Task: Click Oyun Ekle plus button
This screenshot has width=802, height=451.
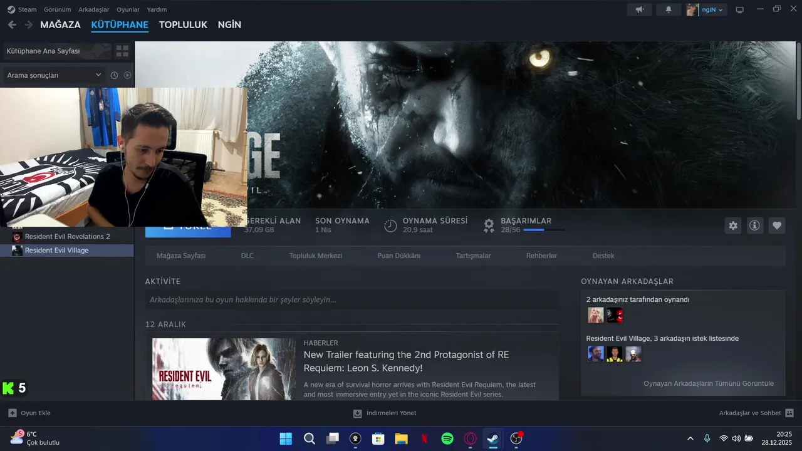Action: [13, 413]
